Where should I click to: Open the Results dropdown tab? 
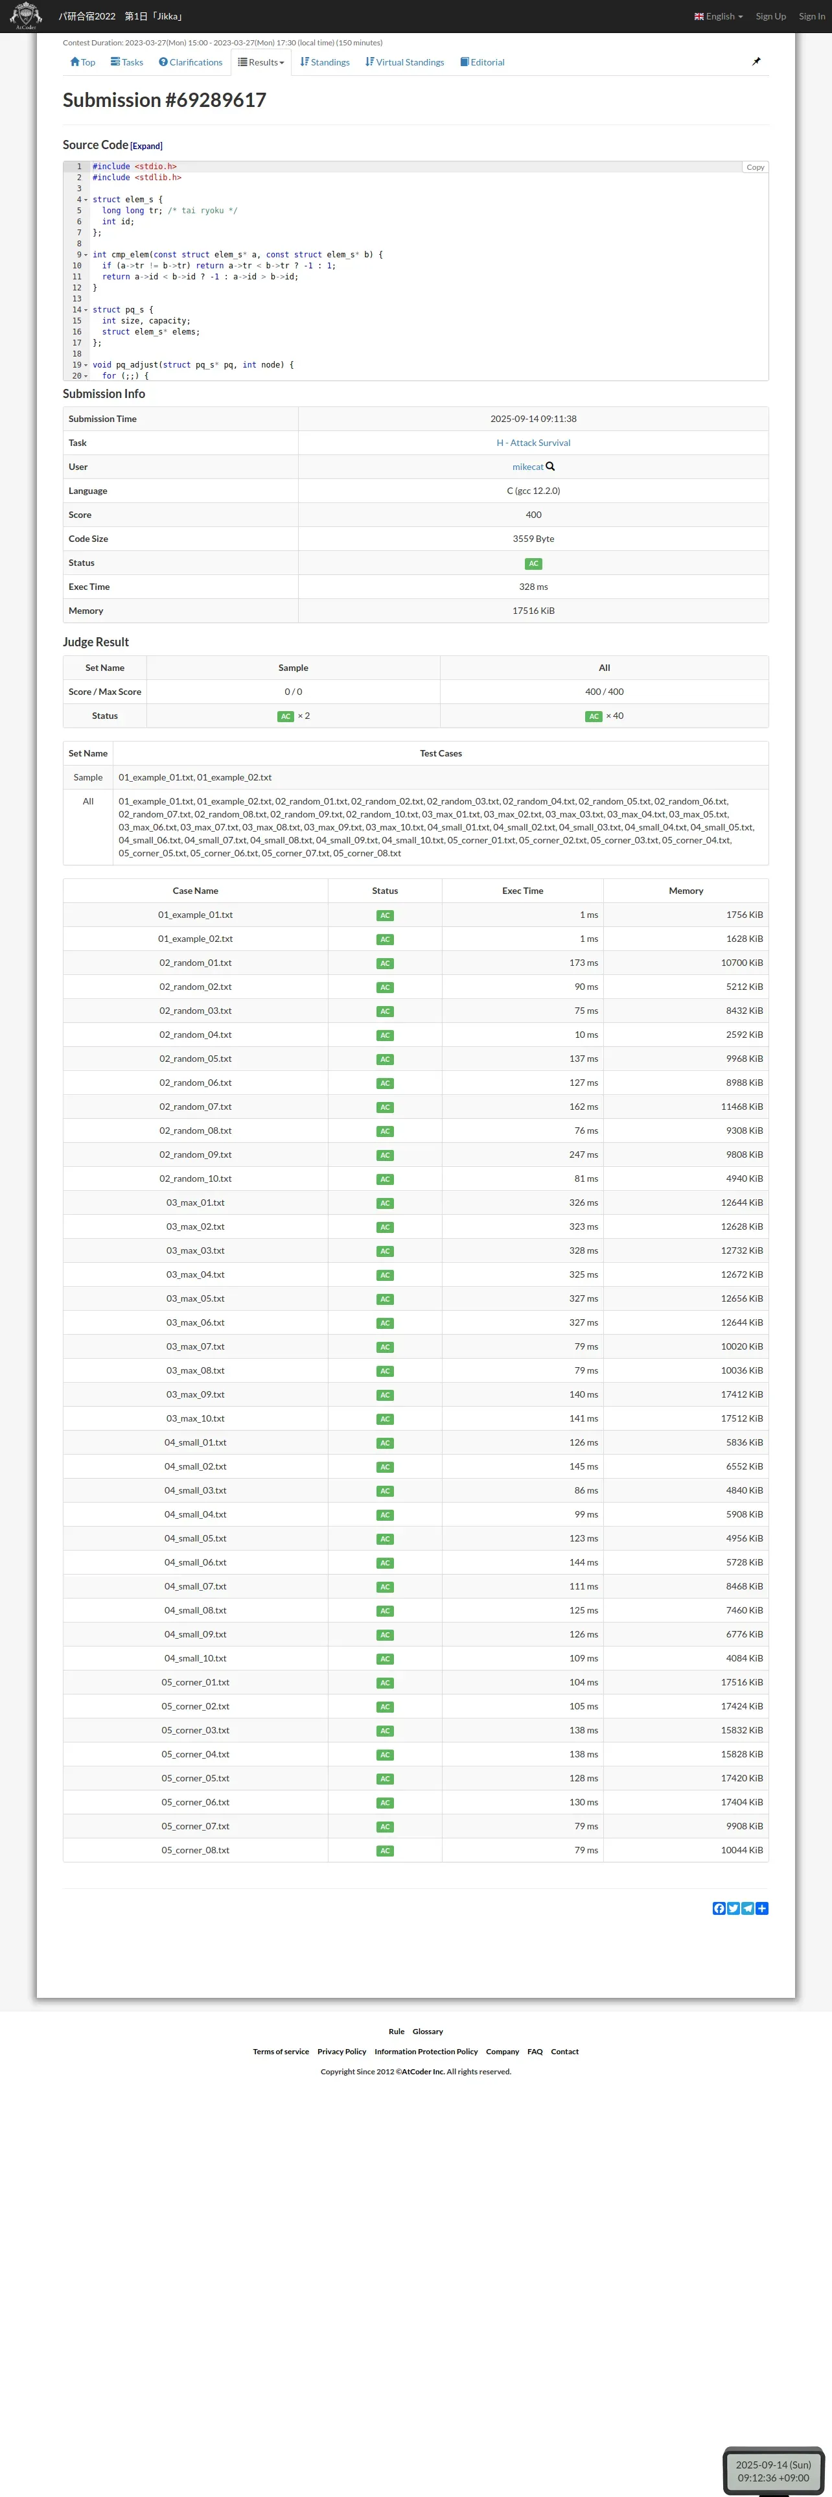262,62
